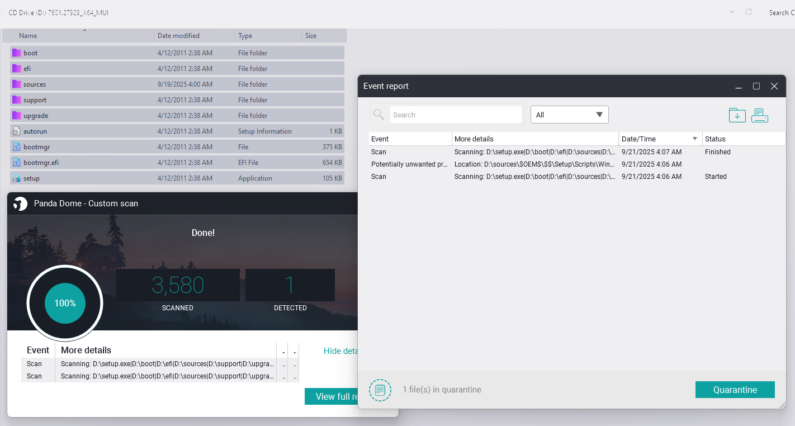Sort Explorer by Type column
This screenshot has height=426, width=795.
(268, 35)
